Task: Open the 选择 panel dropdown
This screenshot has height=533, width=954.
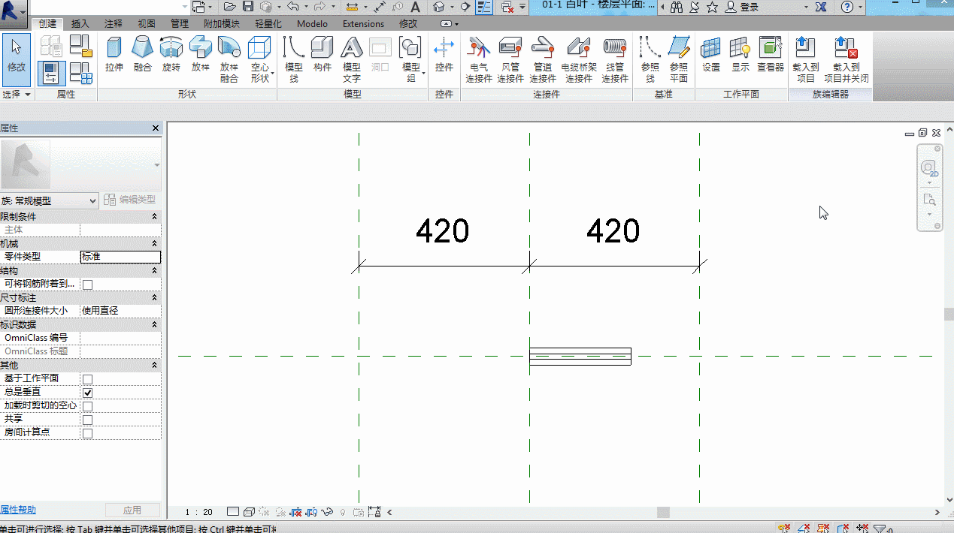Action: (17, 95)
